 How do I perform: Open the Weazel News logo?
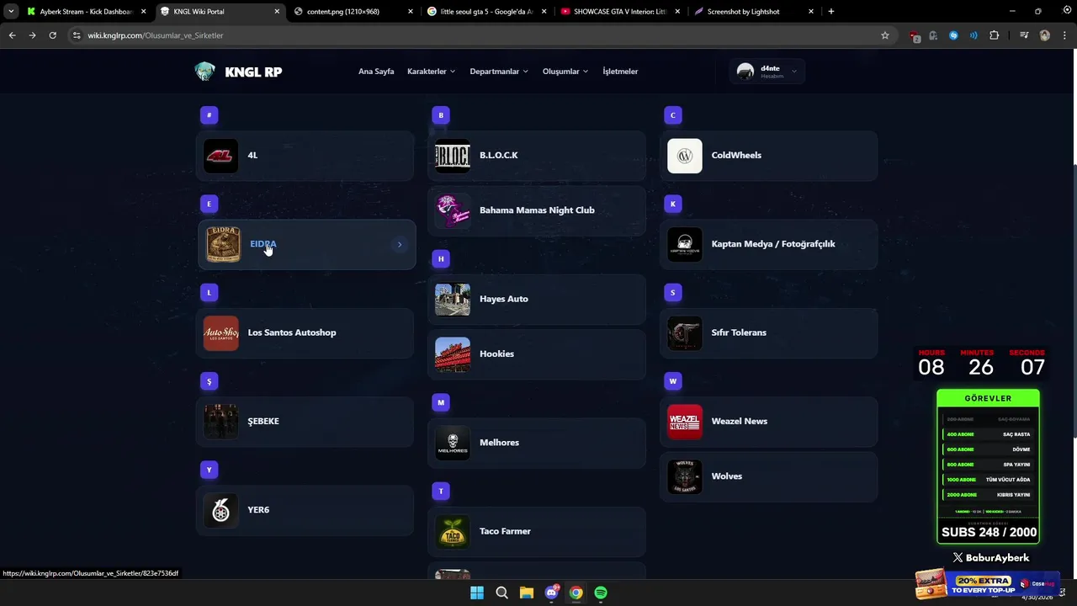pos(685,422)
